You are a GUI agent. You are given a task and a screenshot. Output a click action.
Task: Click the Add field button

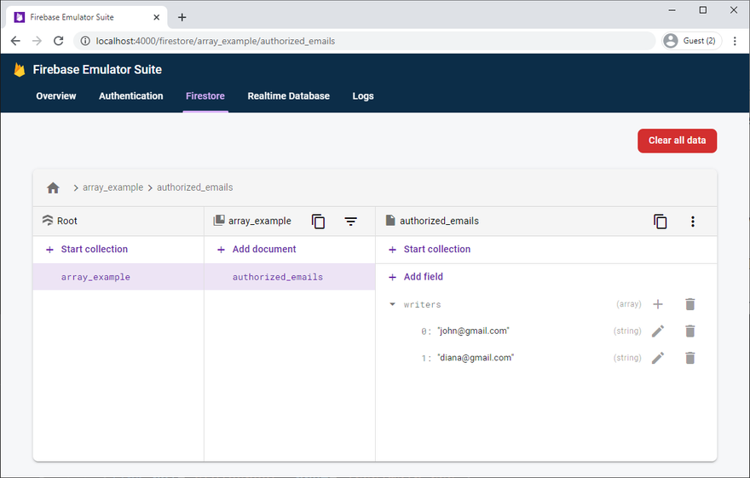[416, 277]
